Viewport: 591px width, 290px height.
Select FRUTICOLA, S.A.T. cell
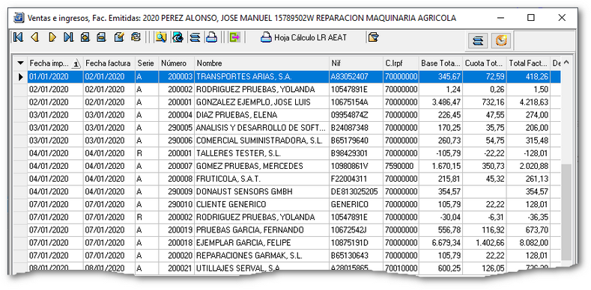pyautogui.click(x=261, y=179)
